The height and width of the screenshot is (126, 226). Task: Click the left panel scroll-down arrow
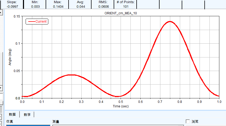1,88
